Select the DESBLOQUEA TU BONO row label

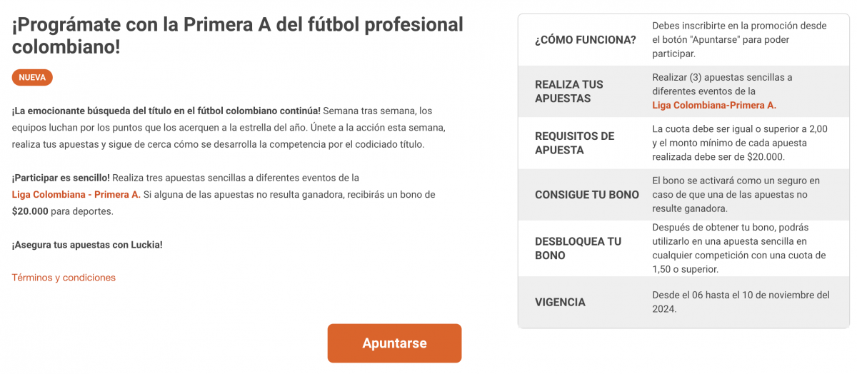(578, 248)
